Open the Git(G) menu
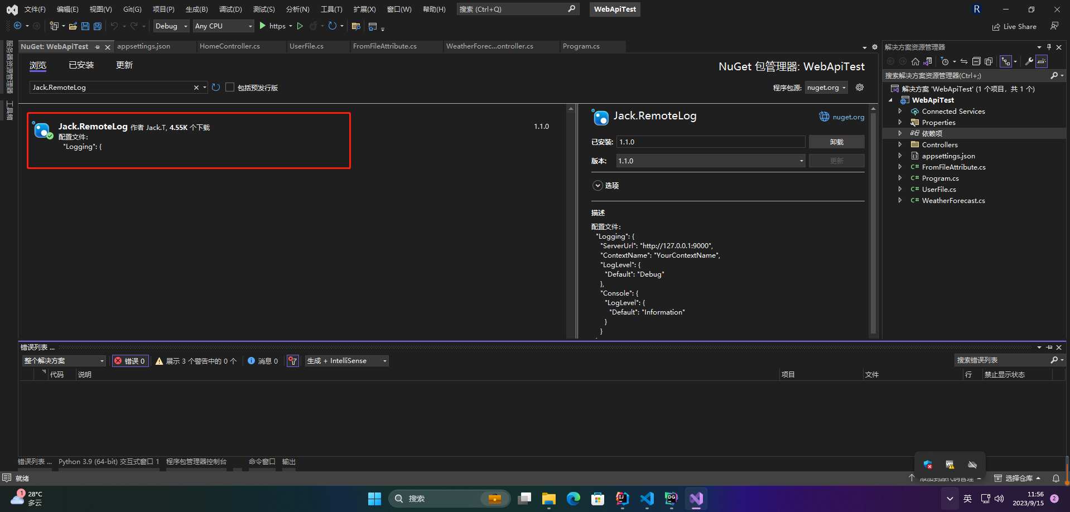The image size is (1070, 512). (132, 9)
